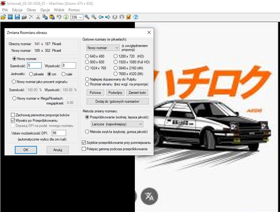The image size is (280, 212).
Task: Select the 800 x 600 preset
Action: pyautogui.click(x=87, y=62)
